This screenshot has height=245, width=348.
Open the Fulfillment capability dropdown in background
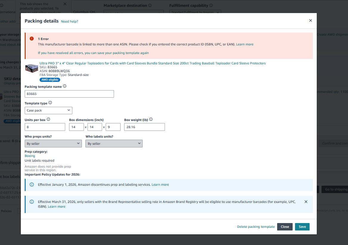click(195, 12)
